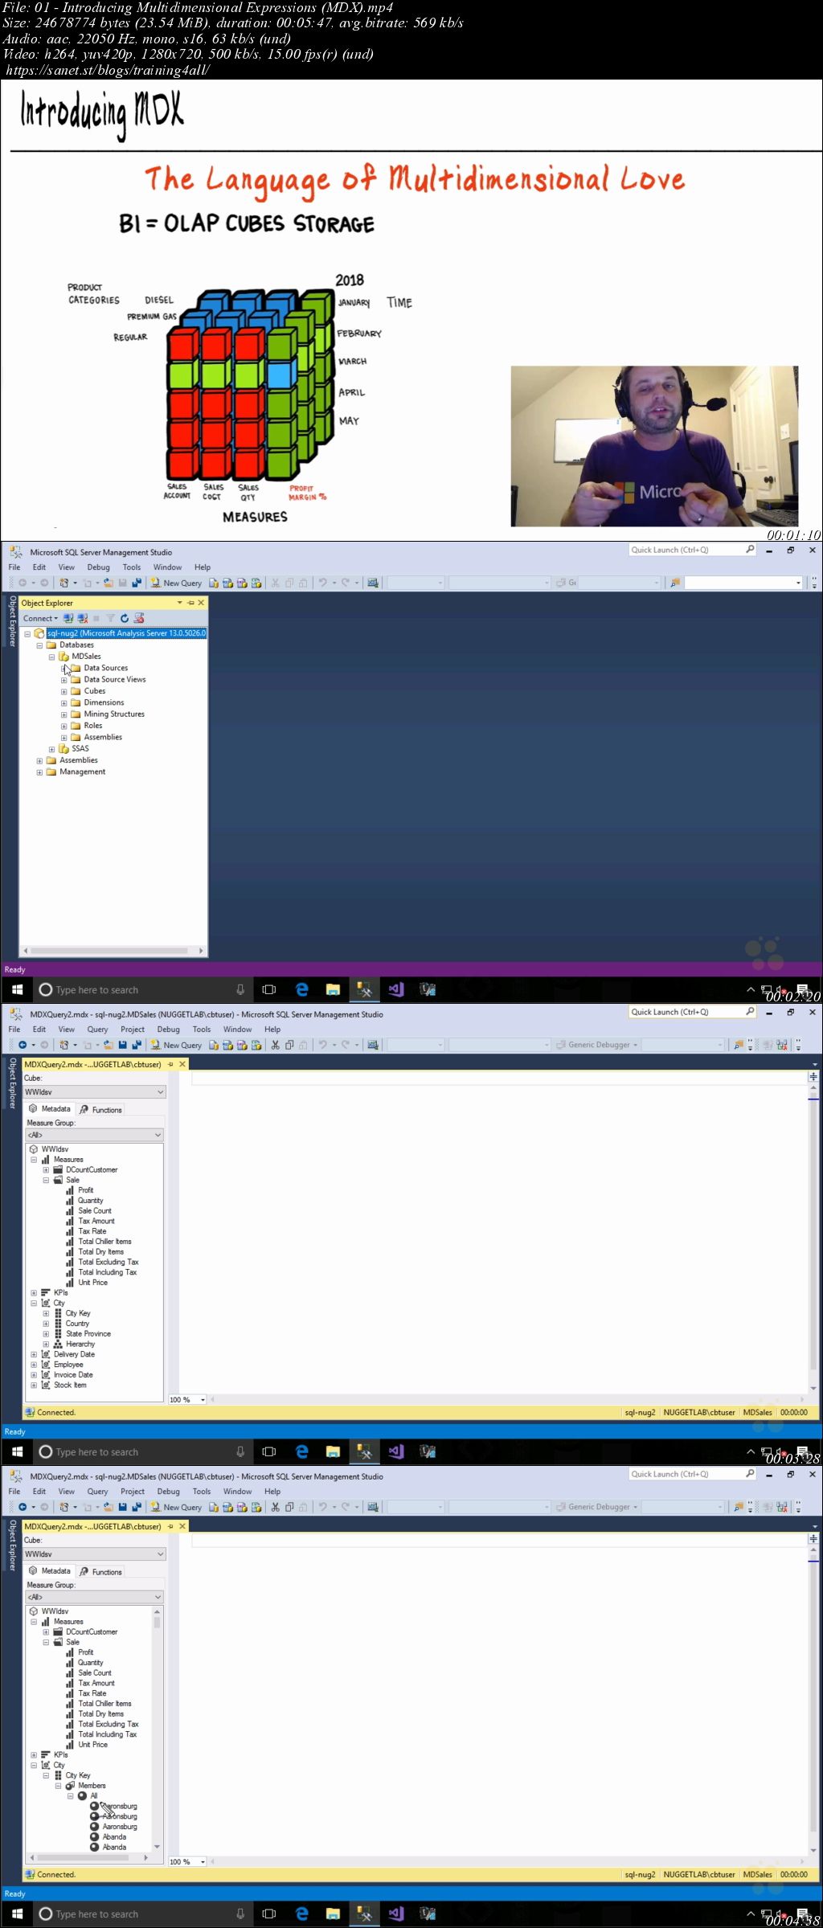
Task: Click Connect Object Explorer plug icon beside Connect
Action: pos(68,618)
